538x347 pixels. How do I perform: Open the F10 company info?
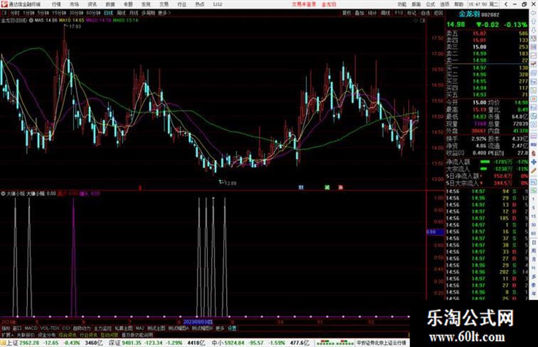pyautogui.click(x=399, y=13)
